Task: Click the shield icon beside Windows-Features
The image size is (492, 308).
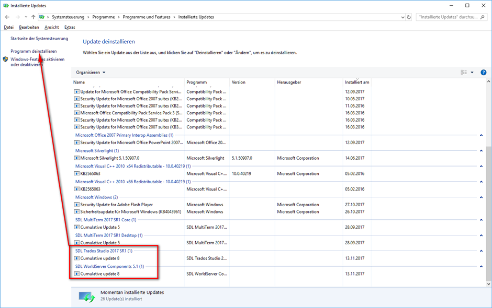Action: (5, 59)
